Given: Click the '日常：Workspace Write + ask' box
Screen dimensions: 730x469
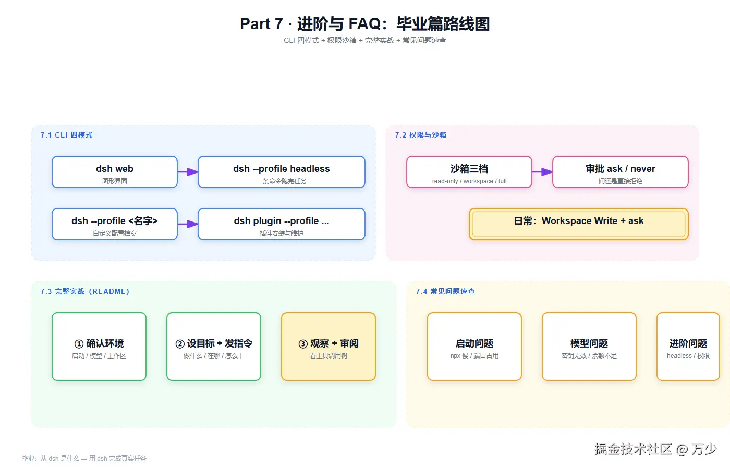Looking at the screenshot, I should point(579,224).
